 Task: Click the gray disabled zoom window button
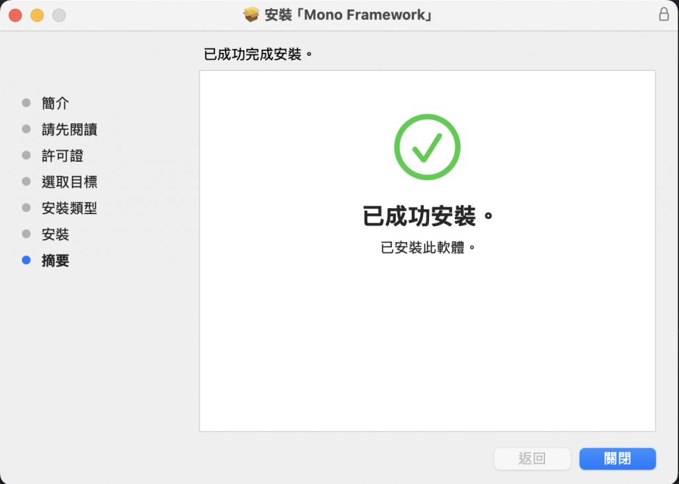point(59,15)
